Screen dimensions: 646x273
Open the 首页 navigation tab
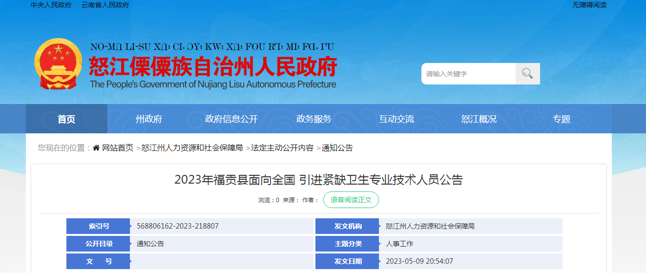[66, 119]
